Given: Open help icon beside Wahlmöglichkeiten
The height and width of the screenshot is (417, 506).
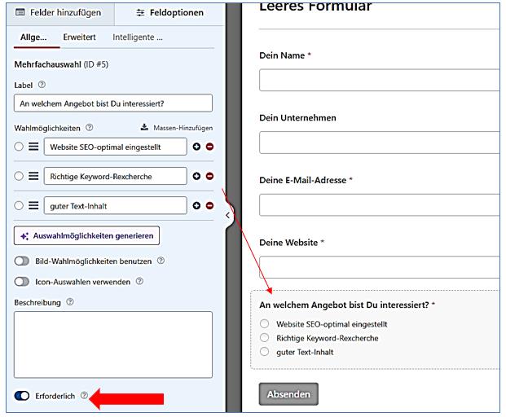Looking at the screenshot, I should point(89,128).
